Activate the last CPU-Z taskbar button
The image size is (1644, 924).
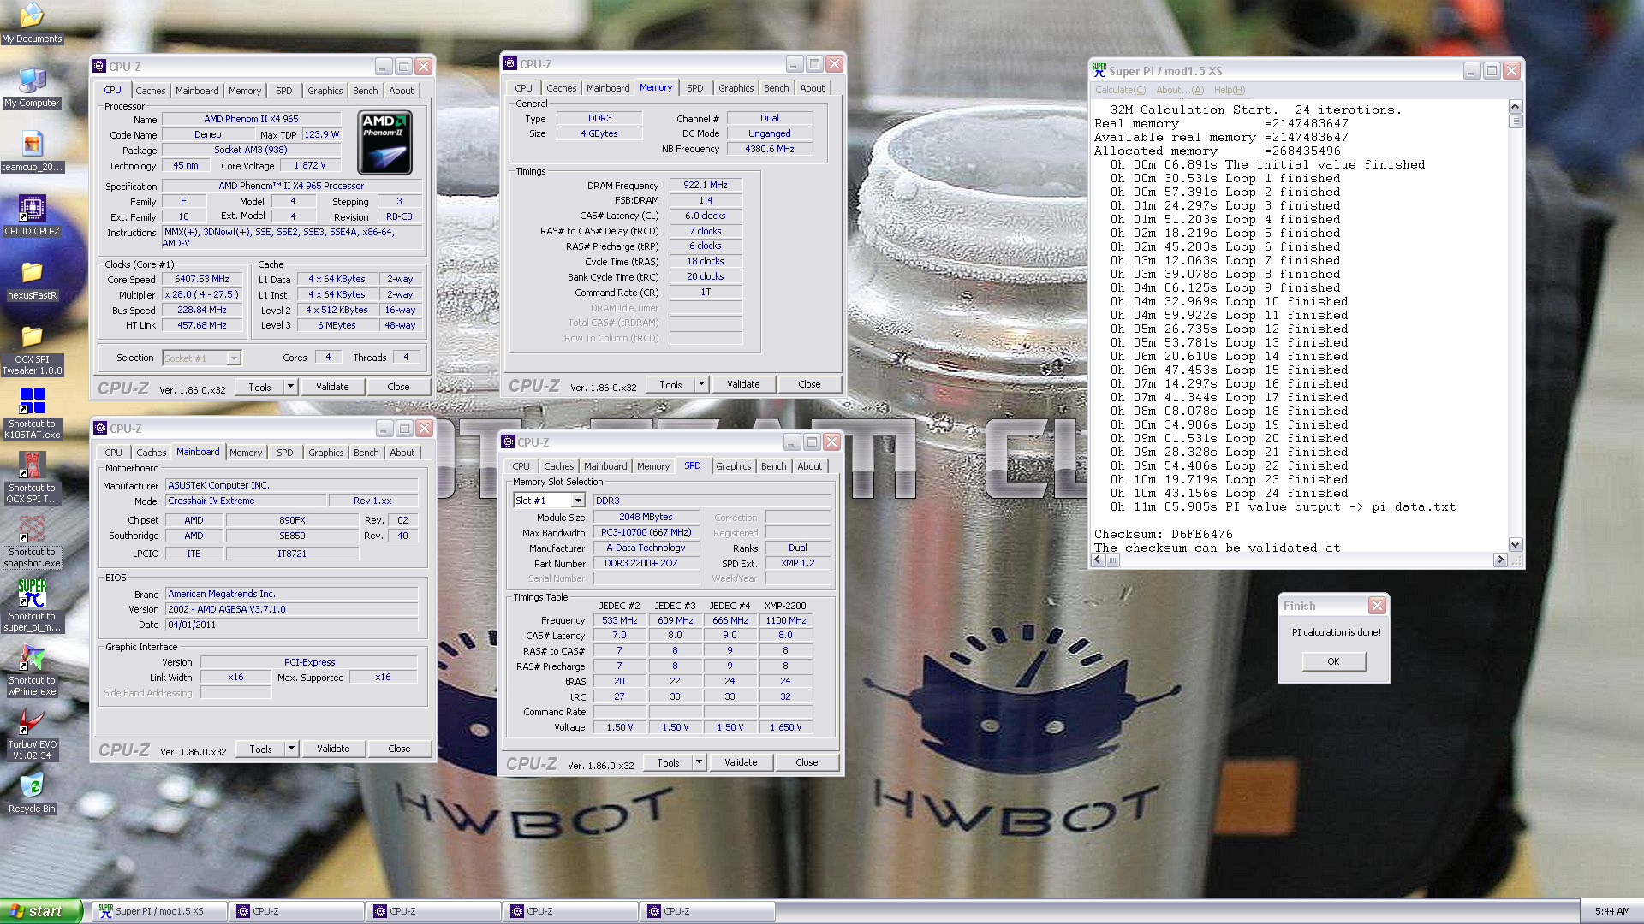(x=707, y=911)
